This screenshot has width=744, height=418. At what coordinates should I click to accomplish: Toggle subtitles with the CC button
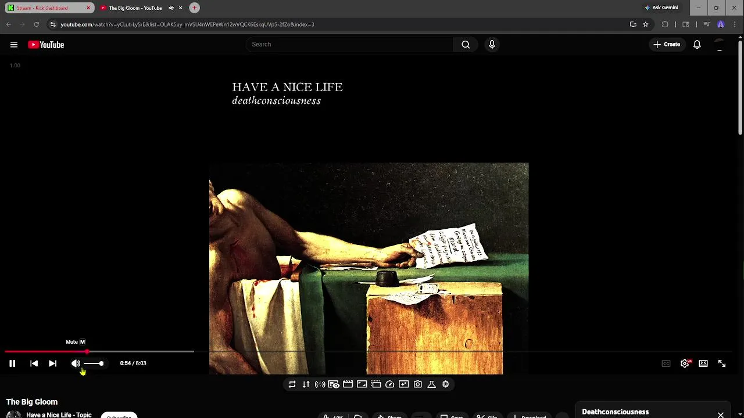(x=666, y=363)
